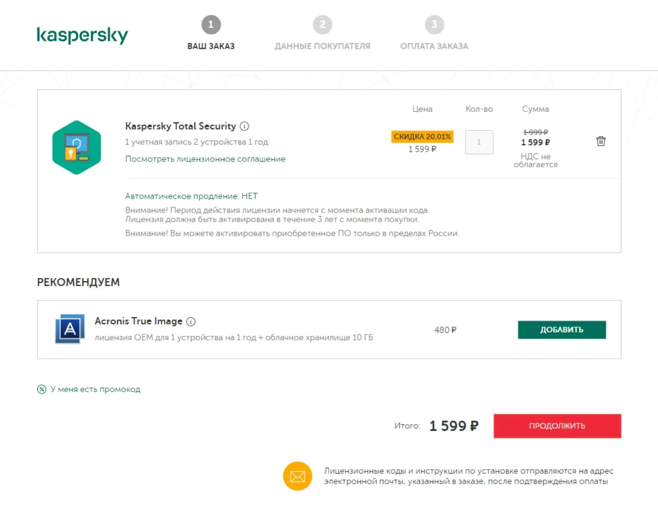
Task: Click the Kaspersky Total Security hexagon product icon
Action: click(x=77, y=147)
